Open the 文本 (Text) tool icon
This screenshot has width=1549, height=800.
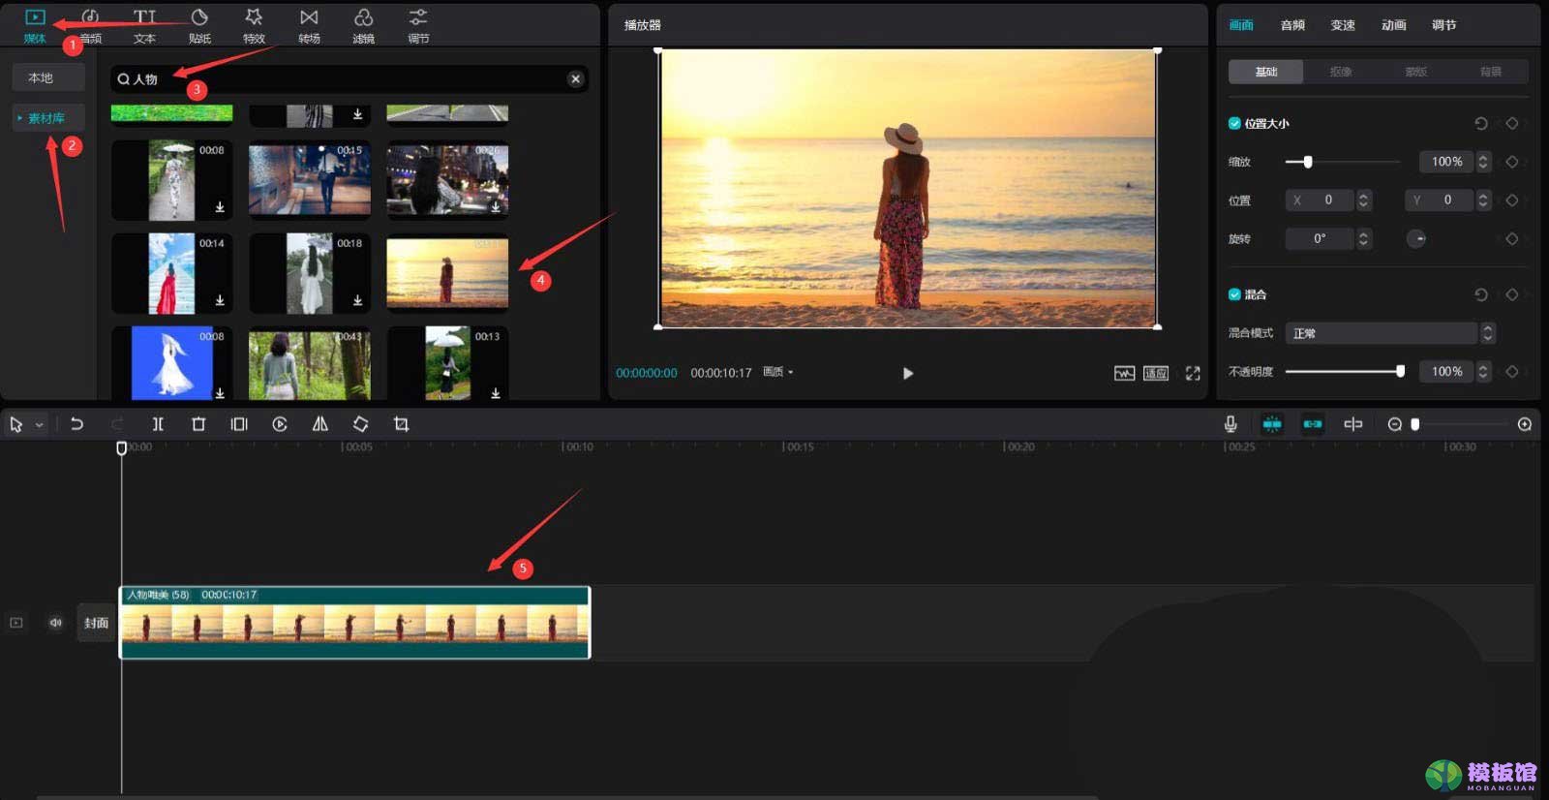click(x=144, y=17)
